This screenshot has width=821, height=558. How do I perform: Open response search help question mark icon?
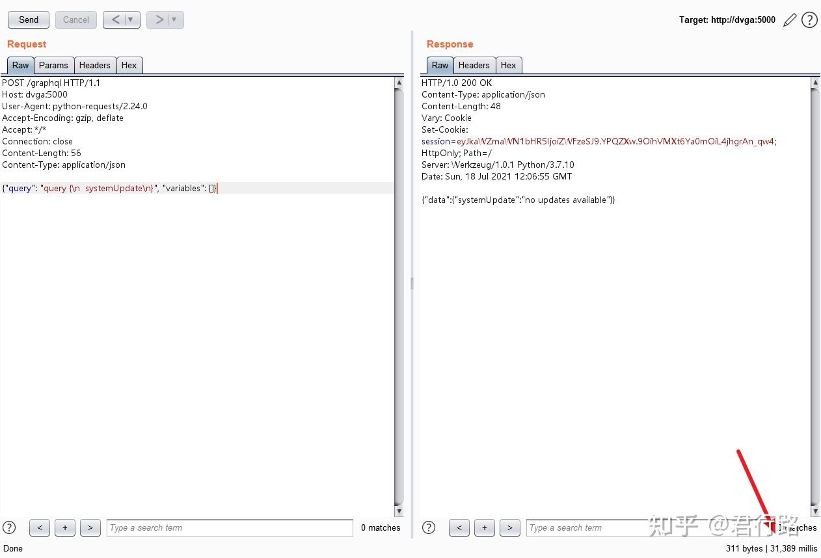(429, 527)
